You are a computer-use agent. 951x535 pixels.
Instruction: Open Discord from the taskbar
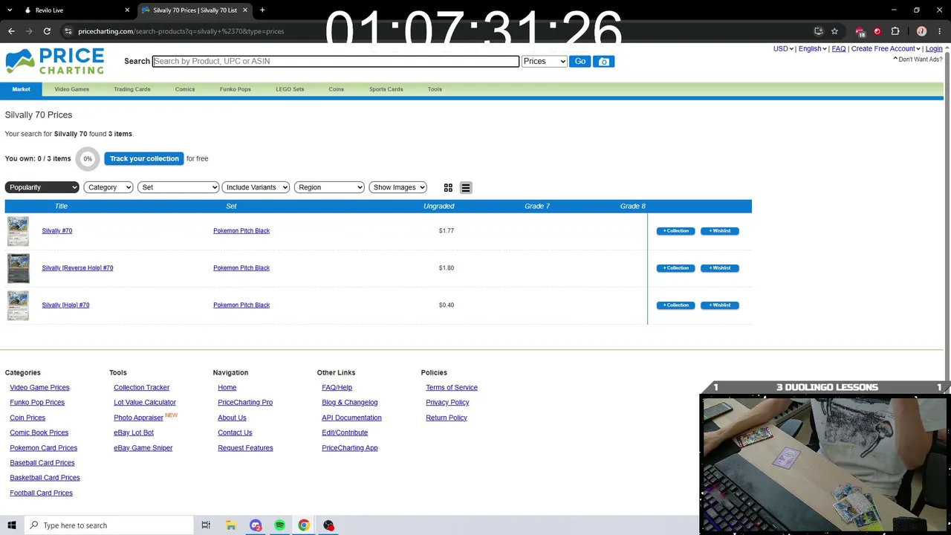256,525
